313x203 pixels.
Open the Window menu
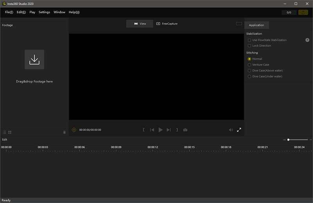coord(59,12)
